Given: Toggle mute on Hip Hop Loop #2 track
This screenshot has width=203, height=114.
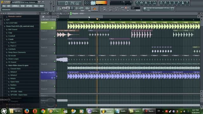Looking at the screenshot, I should point(55,78).
